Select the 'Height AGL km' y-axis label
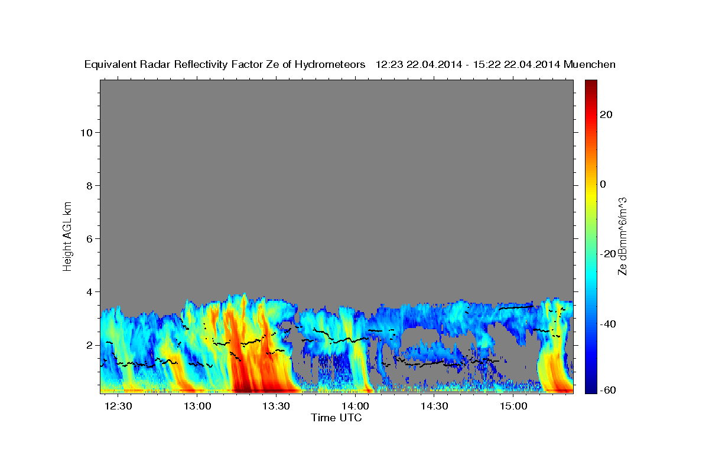709x472 pixels. (67, 235)
